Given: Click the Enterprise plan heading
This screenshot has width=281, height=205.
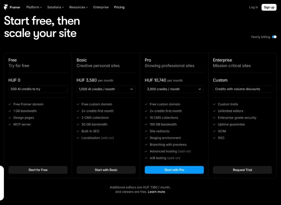Looking at the screenshot, I should 222,60.
